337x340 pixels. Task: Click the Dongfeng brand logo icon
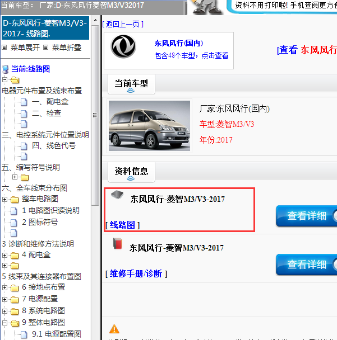click(x=123, y=46)
